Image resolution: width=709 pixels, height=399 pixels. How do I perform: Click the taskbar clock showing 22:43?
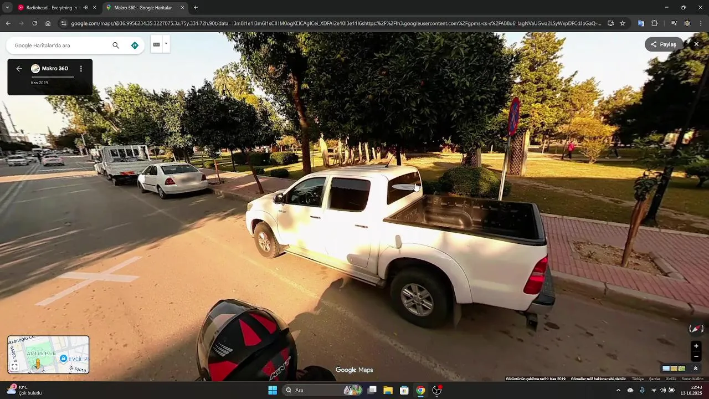[691, 390]
